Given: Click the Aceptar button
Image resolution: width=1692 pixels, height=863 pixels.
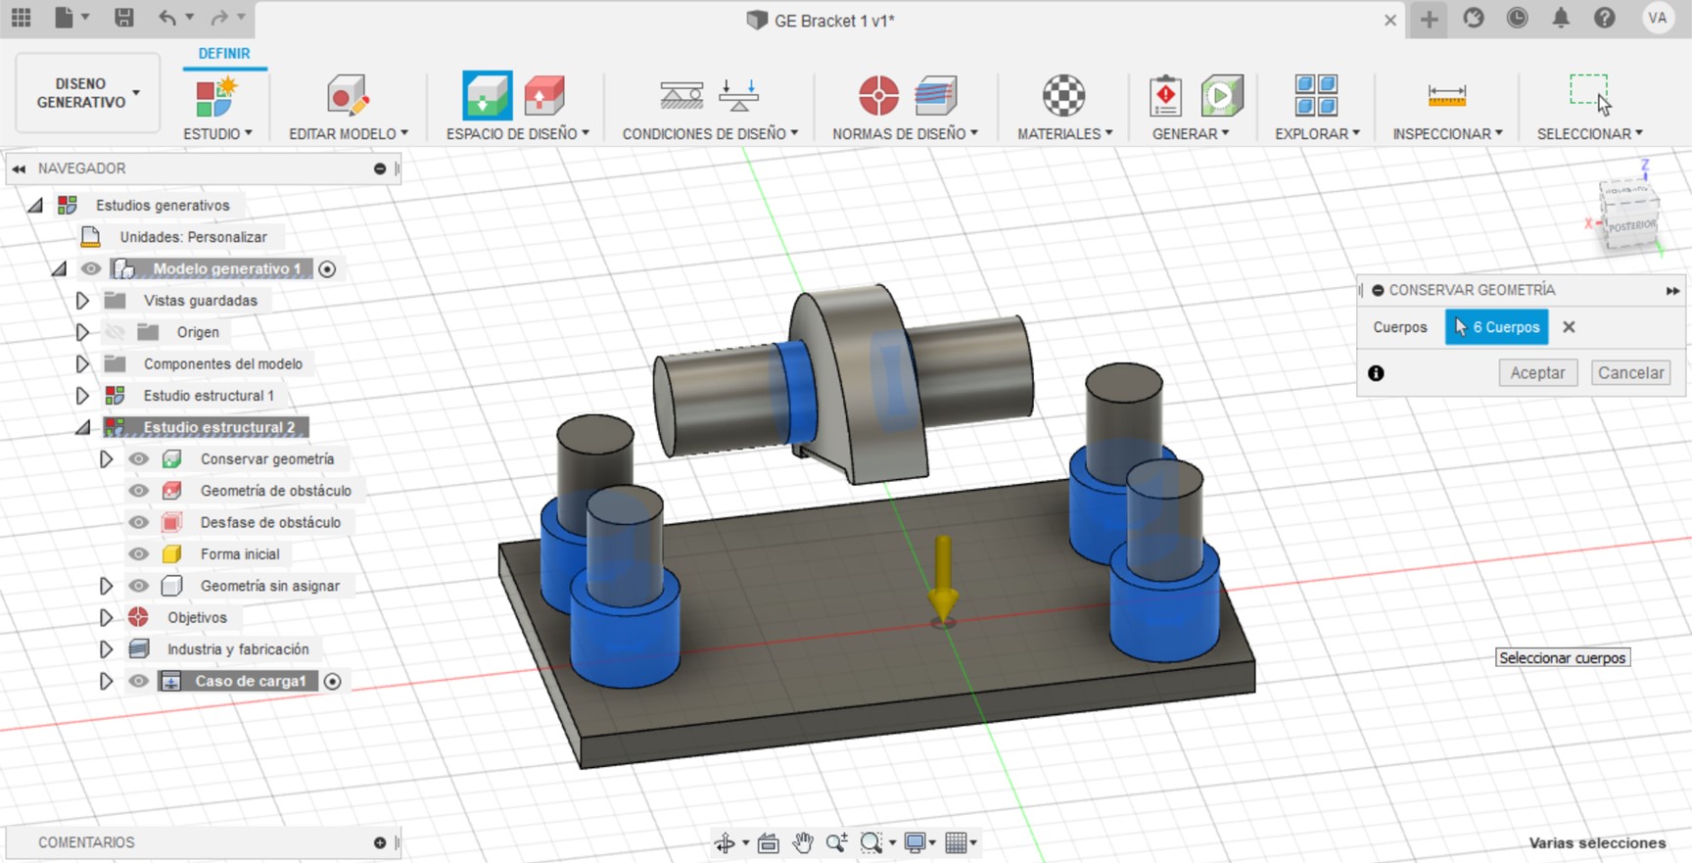Looking at the screenshot, I should click(1537, 372).
